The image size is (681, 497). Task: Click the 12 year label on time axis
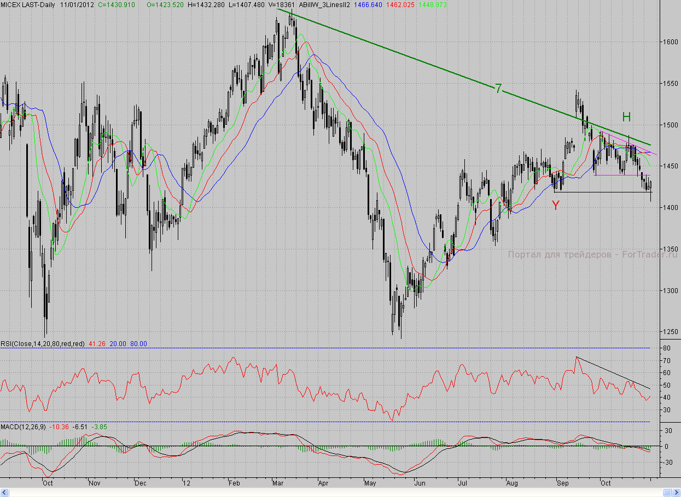tap(187, 483)
